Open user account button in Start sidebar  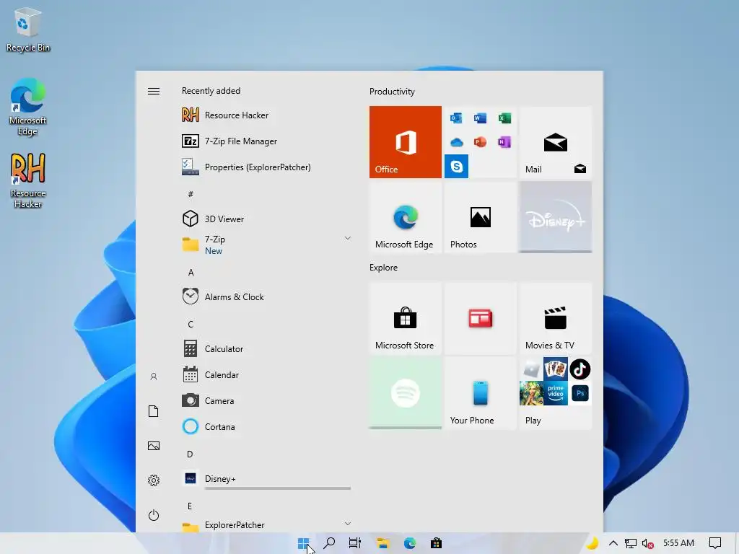coord(154,377)
